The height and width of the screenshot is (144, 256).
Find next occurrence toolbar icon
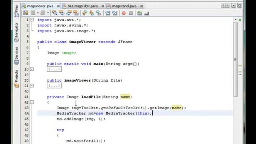69,13
